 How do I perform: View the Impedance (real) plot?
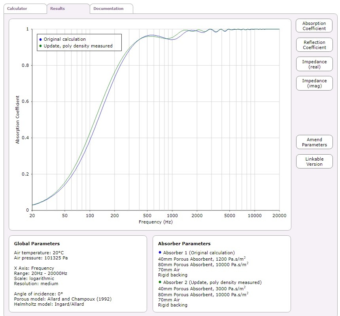[314, 64]
